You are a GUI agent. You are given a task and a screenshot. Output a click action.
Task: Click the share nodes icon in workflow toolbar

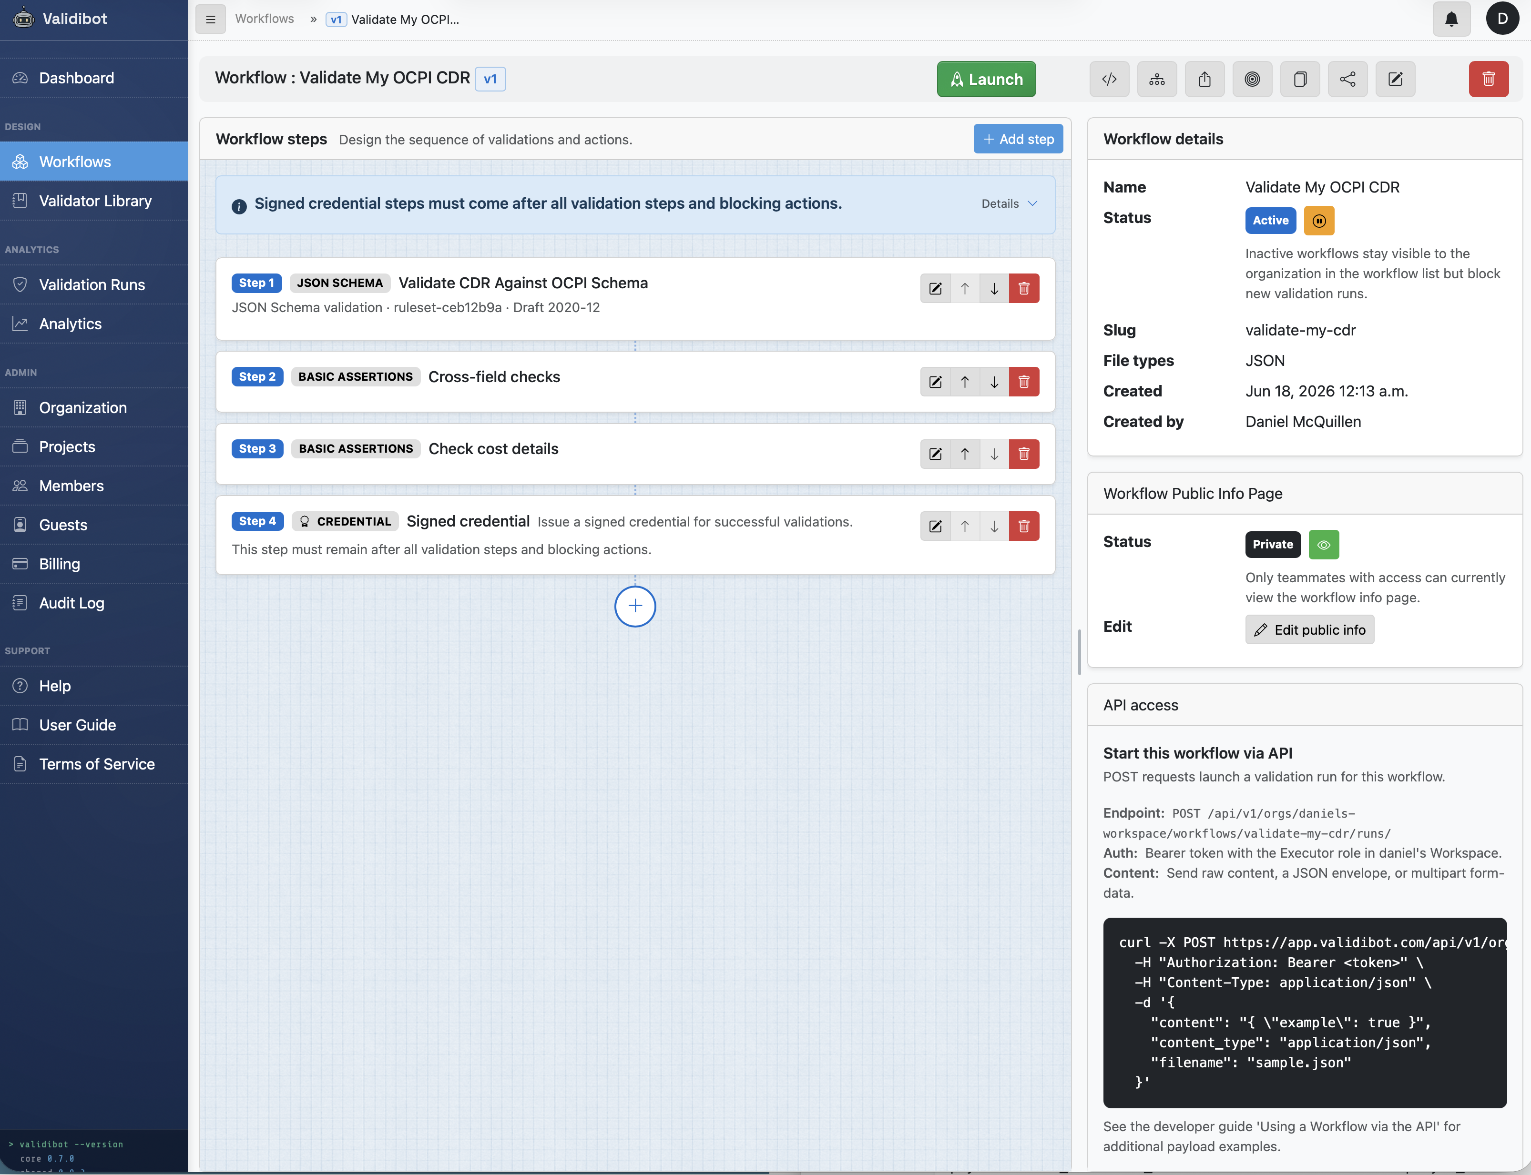(1347, 79)
